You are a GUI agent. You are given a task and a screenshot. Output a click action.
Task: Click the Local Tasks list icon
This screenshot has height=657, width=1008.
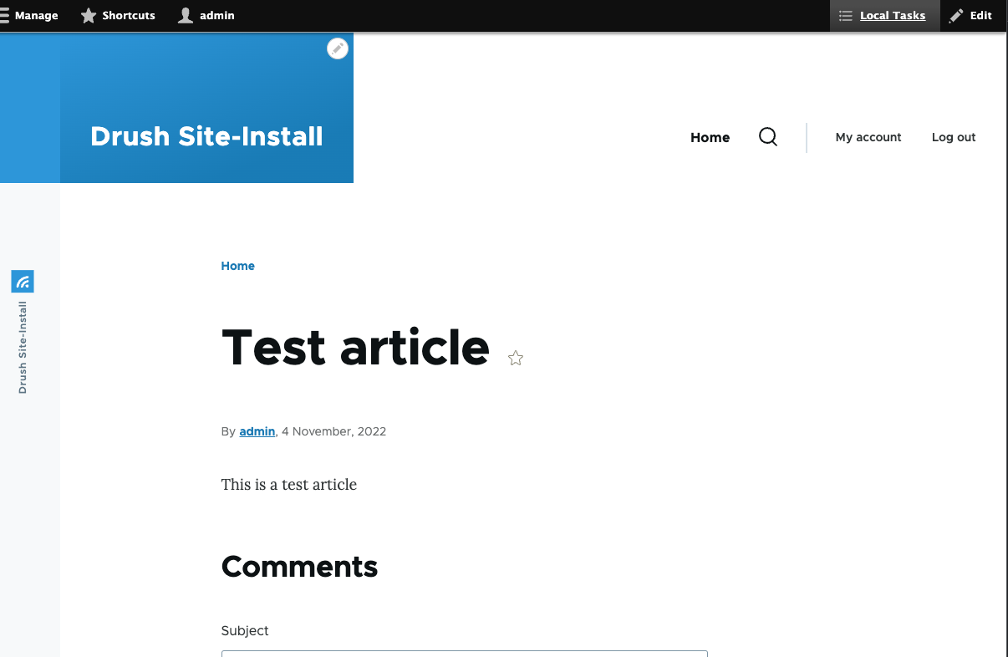tap(846, 15)
